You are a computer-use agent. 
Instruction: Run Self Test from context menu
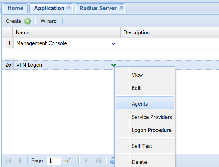point(142,146)
